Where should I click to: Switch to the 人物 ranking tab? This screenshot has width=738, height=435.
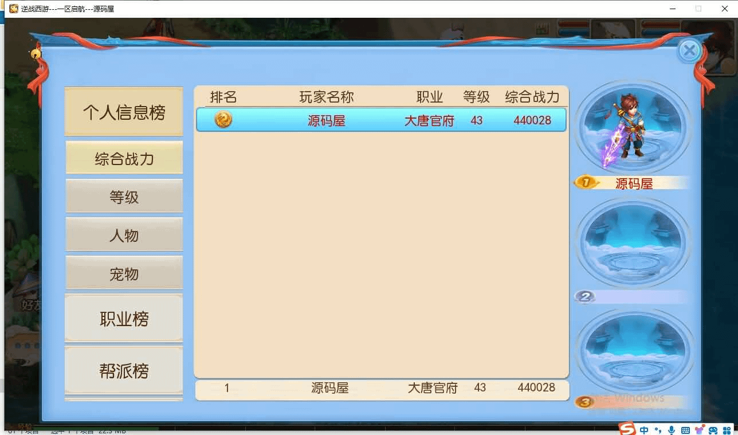point(124,235)
